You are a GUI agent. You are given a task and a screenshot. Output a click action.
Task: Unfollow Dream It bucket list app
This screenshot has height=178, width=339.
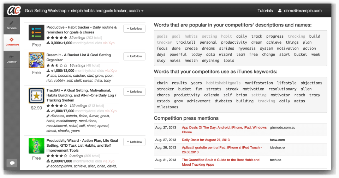click(134, 56)
